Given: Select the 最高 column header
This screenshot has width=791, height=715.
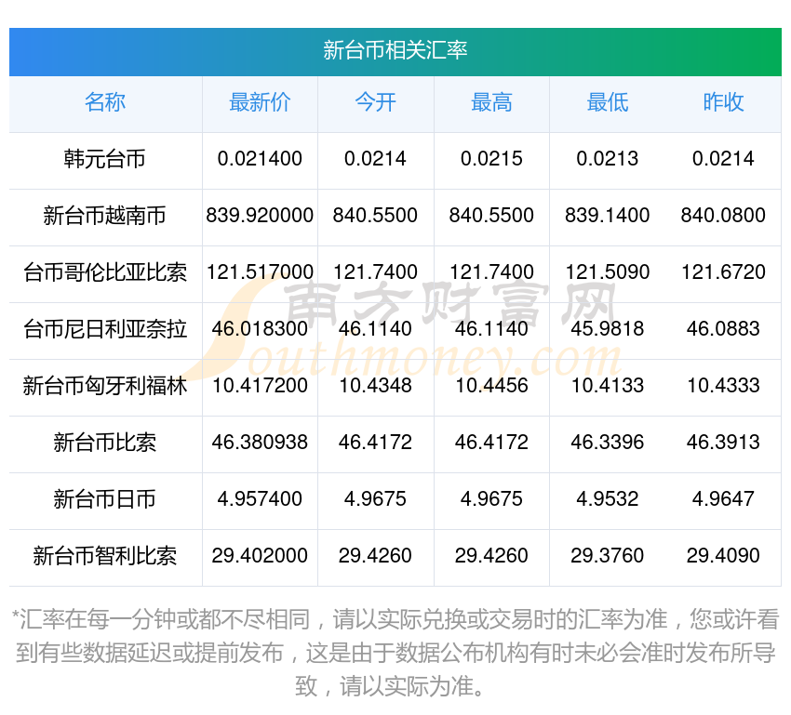Looking at the screenshot, I should pos(491,102).
